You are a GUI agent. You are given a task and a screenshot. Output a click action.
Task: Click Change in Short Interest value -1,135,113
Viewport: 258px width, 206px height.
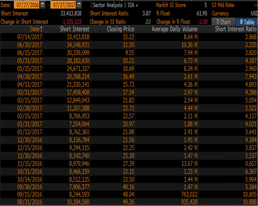click(71, 22)
